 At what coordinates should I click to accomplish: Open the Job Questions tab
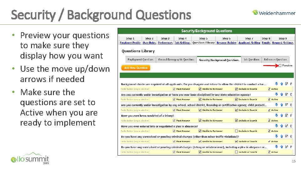(x=251, y=59)
